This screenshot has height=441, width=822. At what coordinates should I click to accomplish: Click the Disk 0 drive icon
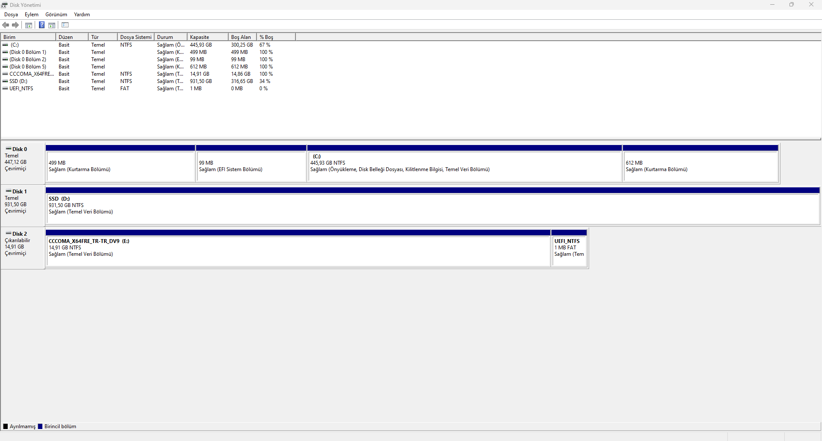[9, 149]
